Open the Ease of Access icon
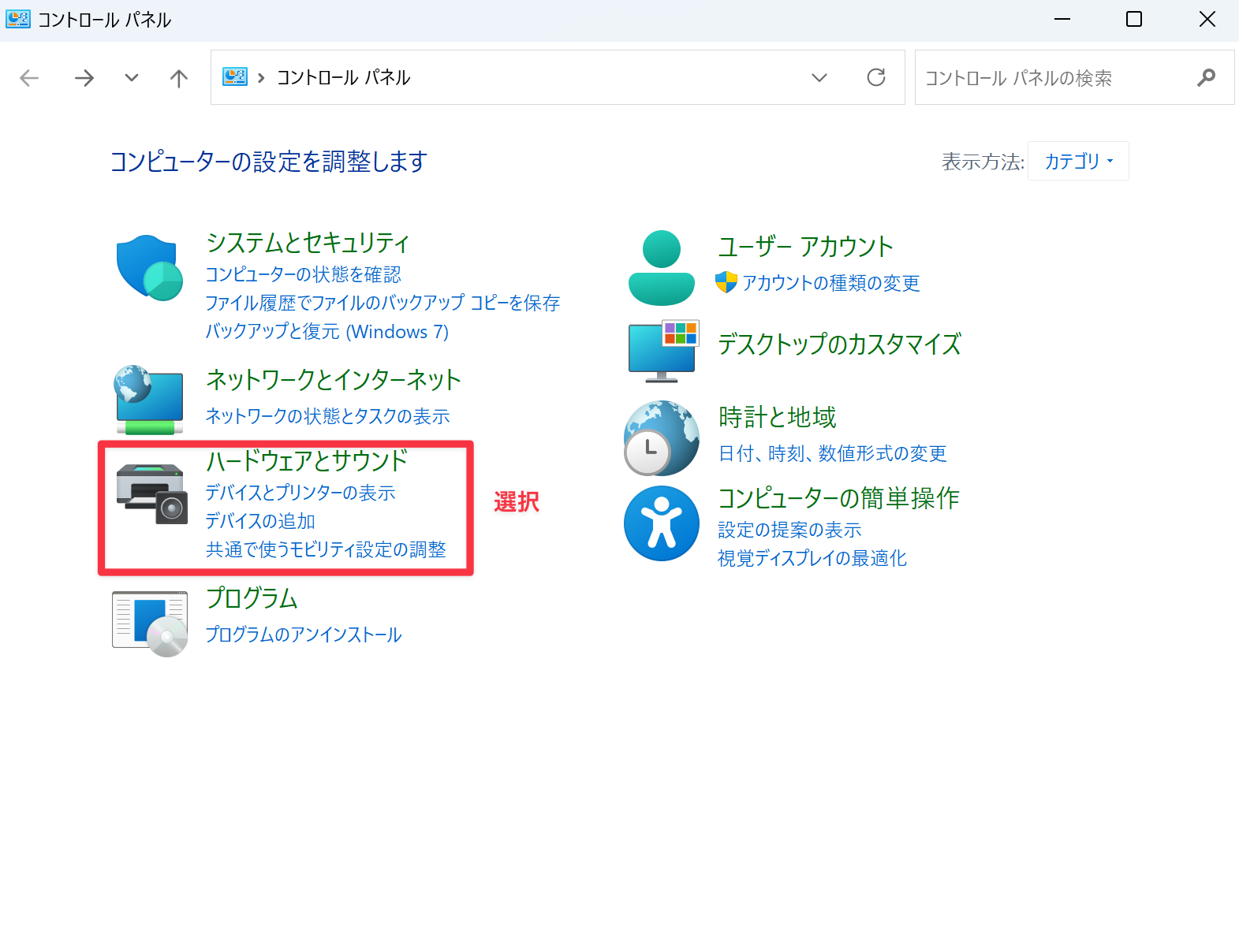 [661, 523]
